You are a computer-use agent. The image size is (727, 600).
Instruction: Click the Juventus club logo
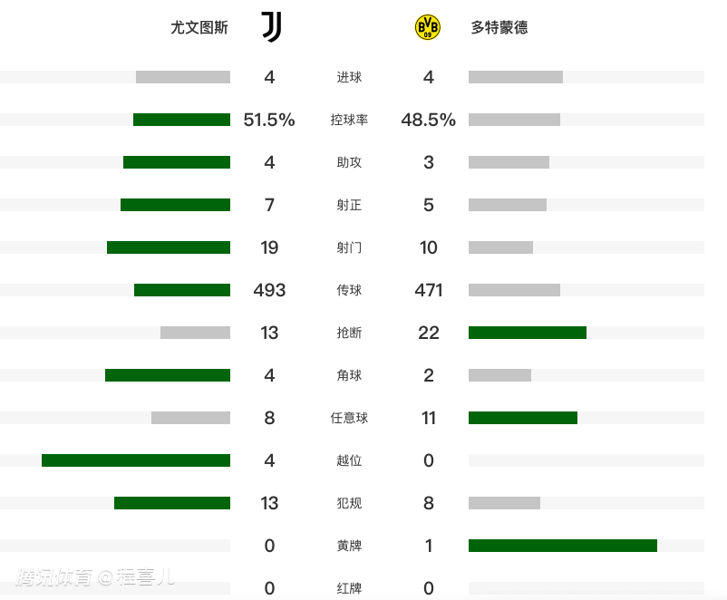[271, 27]
